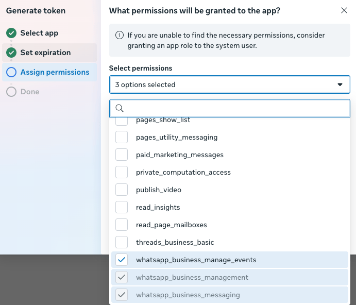Click the green check icon beside Select app
This screenshot has height=305, width=356.
click(11, 33)
